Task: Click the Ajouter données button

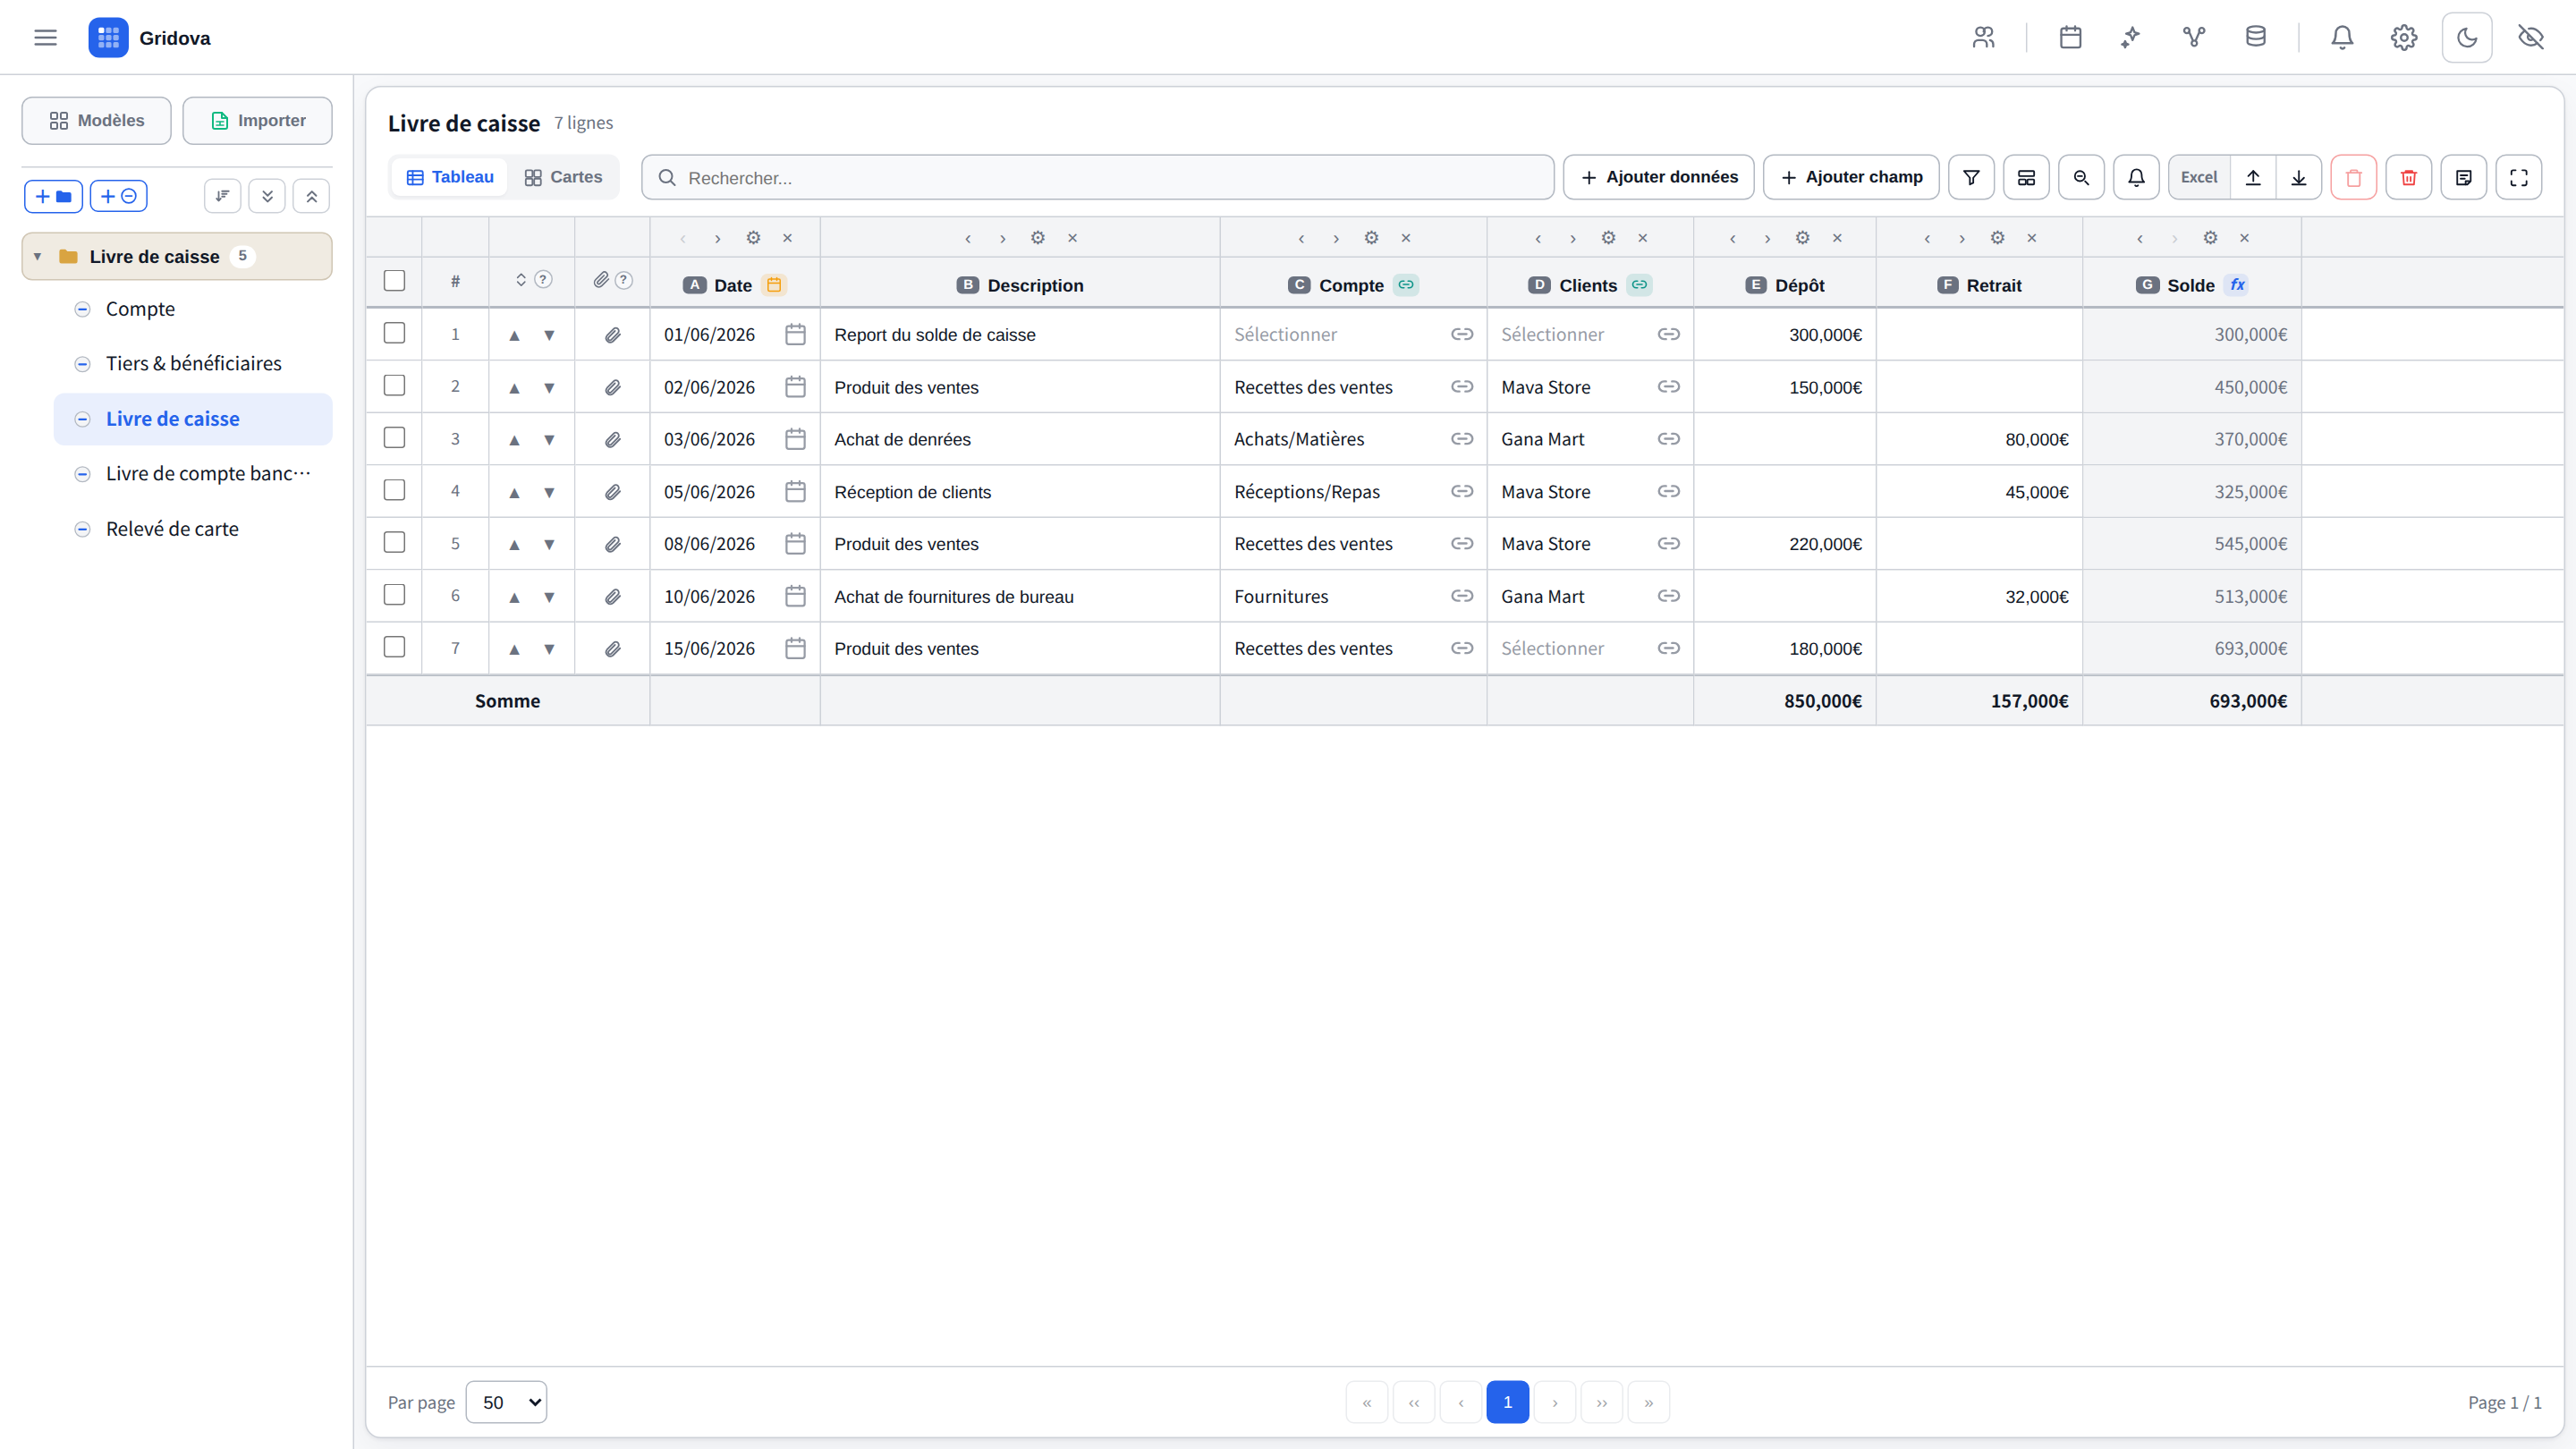Action: pyautogui.click(x=1658, y=177)
